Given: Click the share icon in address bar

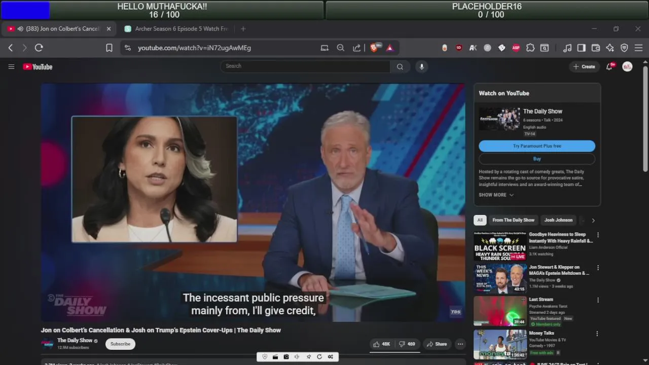Looking at the screenshot, I should [x=357, y=48].
